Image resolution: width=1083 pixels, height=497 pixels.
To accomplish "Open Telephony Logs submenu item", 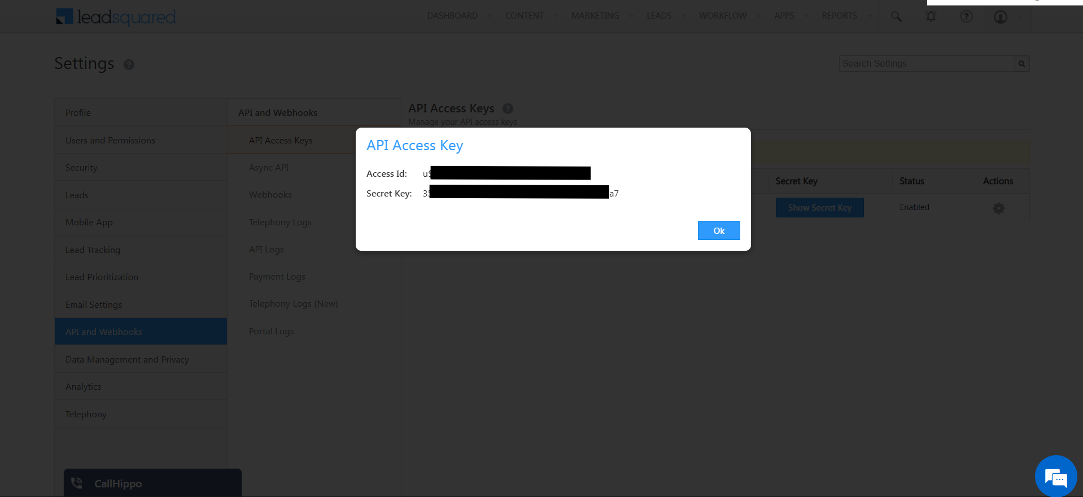I will pyautogui.click(x=280, y=222).
